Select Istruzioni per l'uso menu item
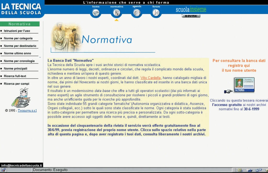This screenshot has width=268, height=173. coord(17,31)
